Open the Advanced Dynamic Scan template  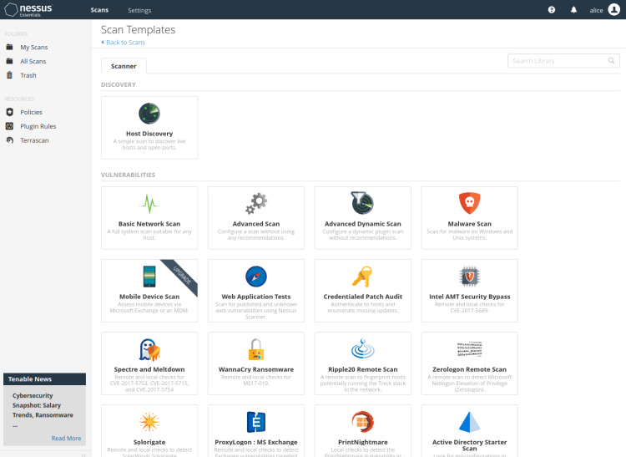tap(362, 217)
